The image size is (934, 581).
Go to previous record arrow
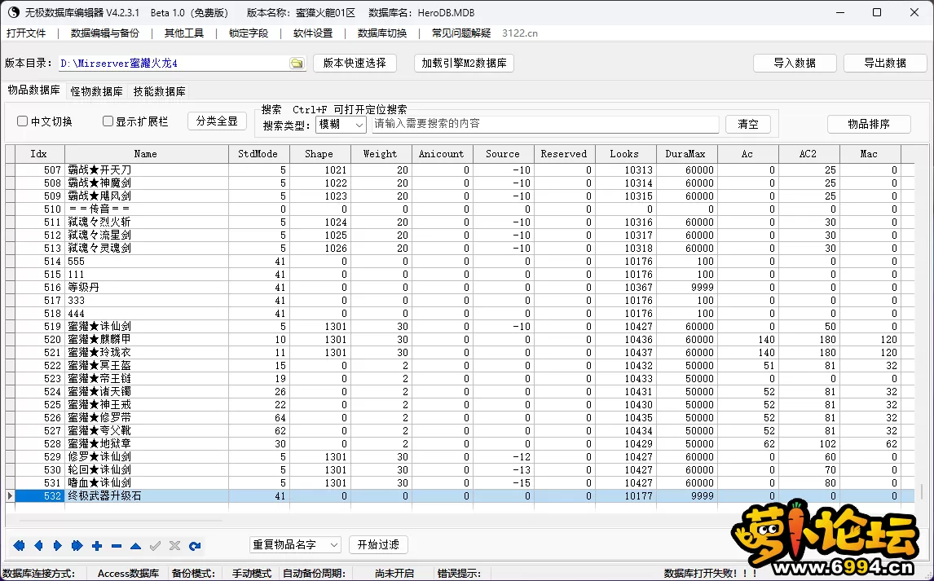38,546
